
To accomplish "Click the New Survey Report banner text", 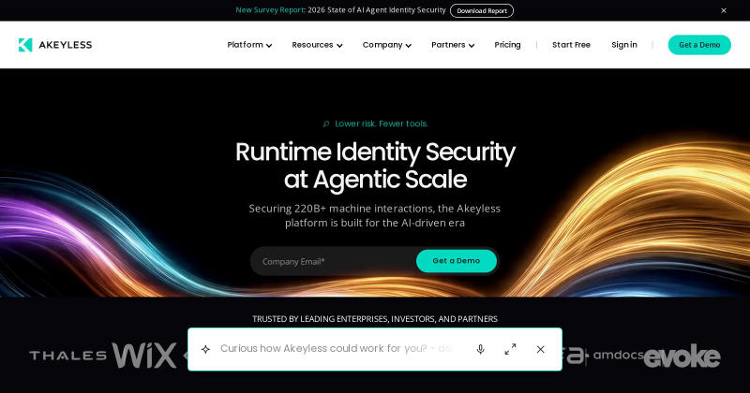I will 340,10.
